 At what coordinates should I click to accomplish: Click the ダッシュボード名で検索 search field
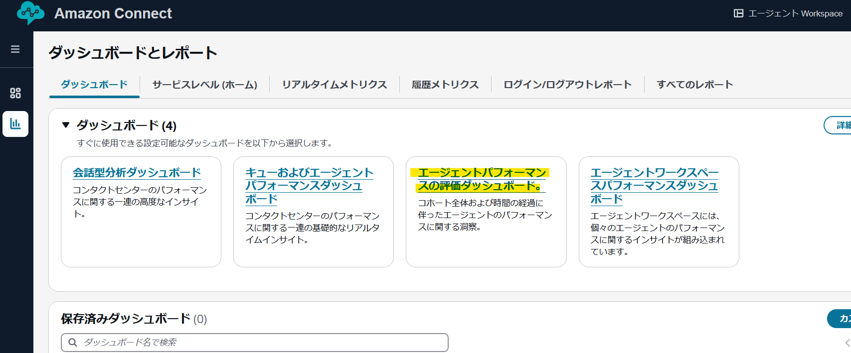point(259,343)
